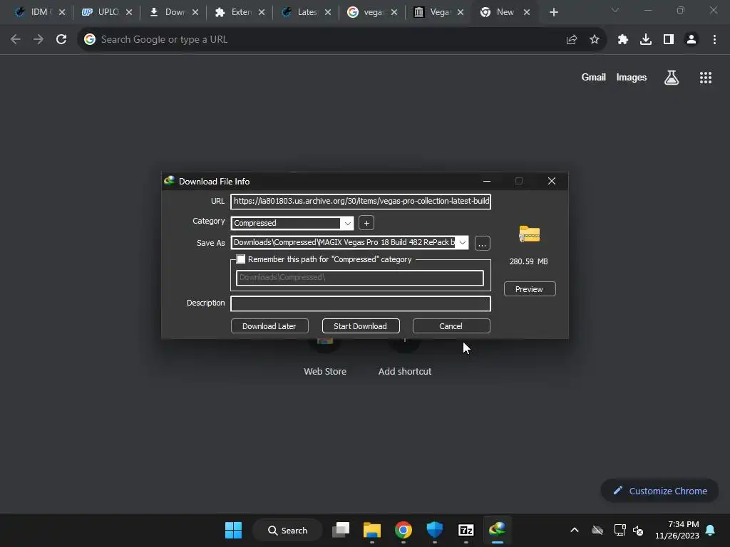The width and height of the screenshot is (730, 547).
Task: Open a new browser tab
Action: (x=553, y=12)
